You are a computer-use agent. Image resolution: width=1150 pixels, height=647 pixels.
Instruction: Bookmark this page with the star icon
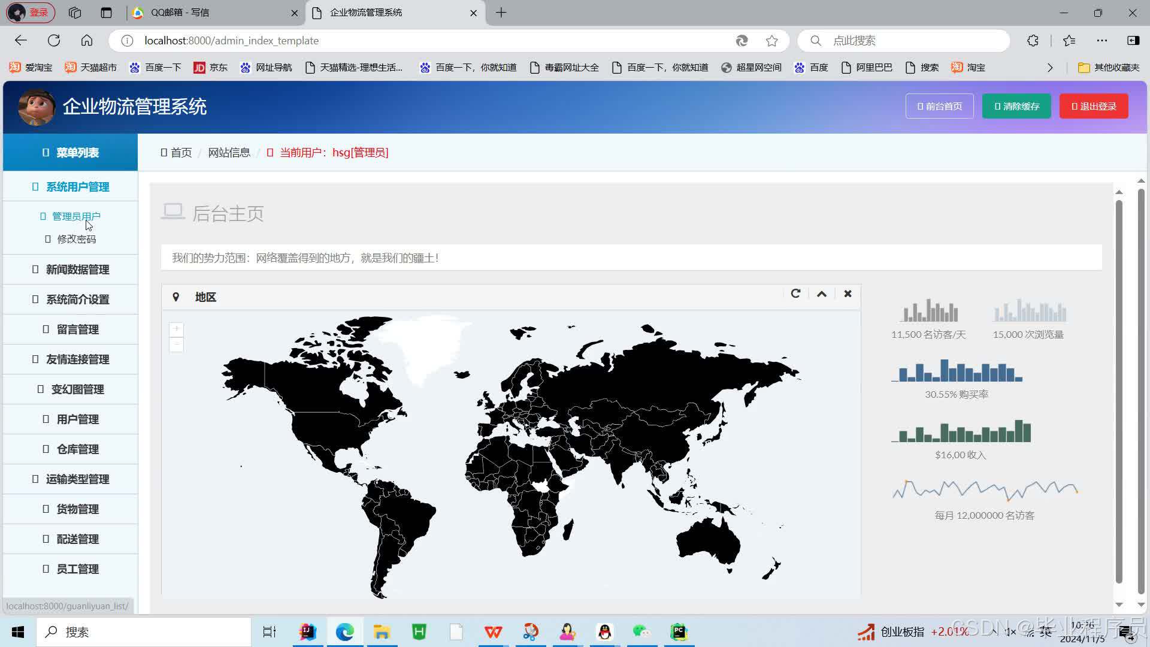[x=771, y=41]
